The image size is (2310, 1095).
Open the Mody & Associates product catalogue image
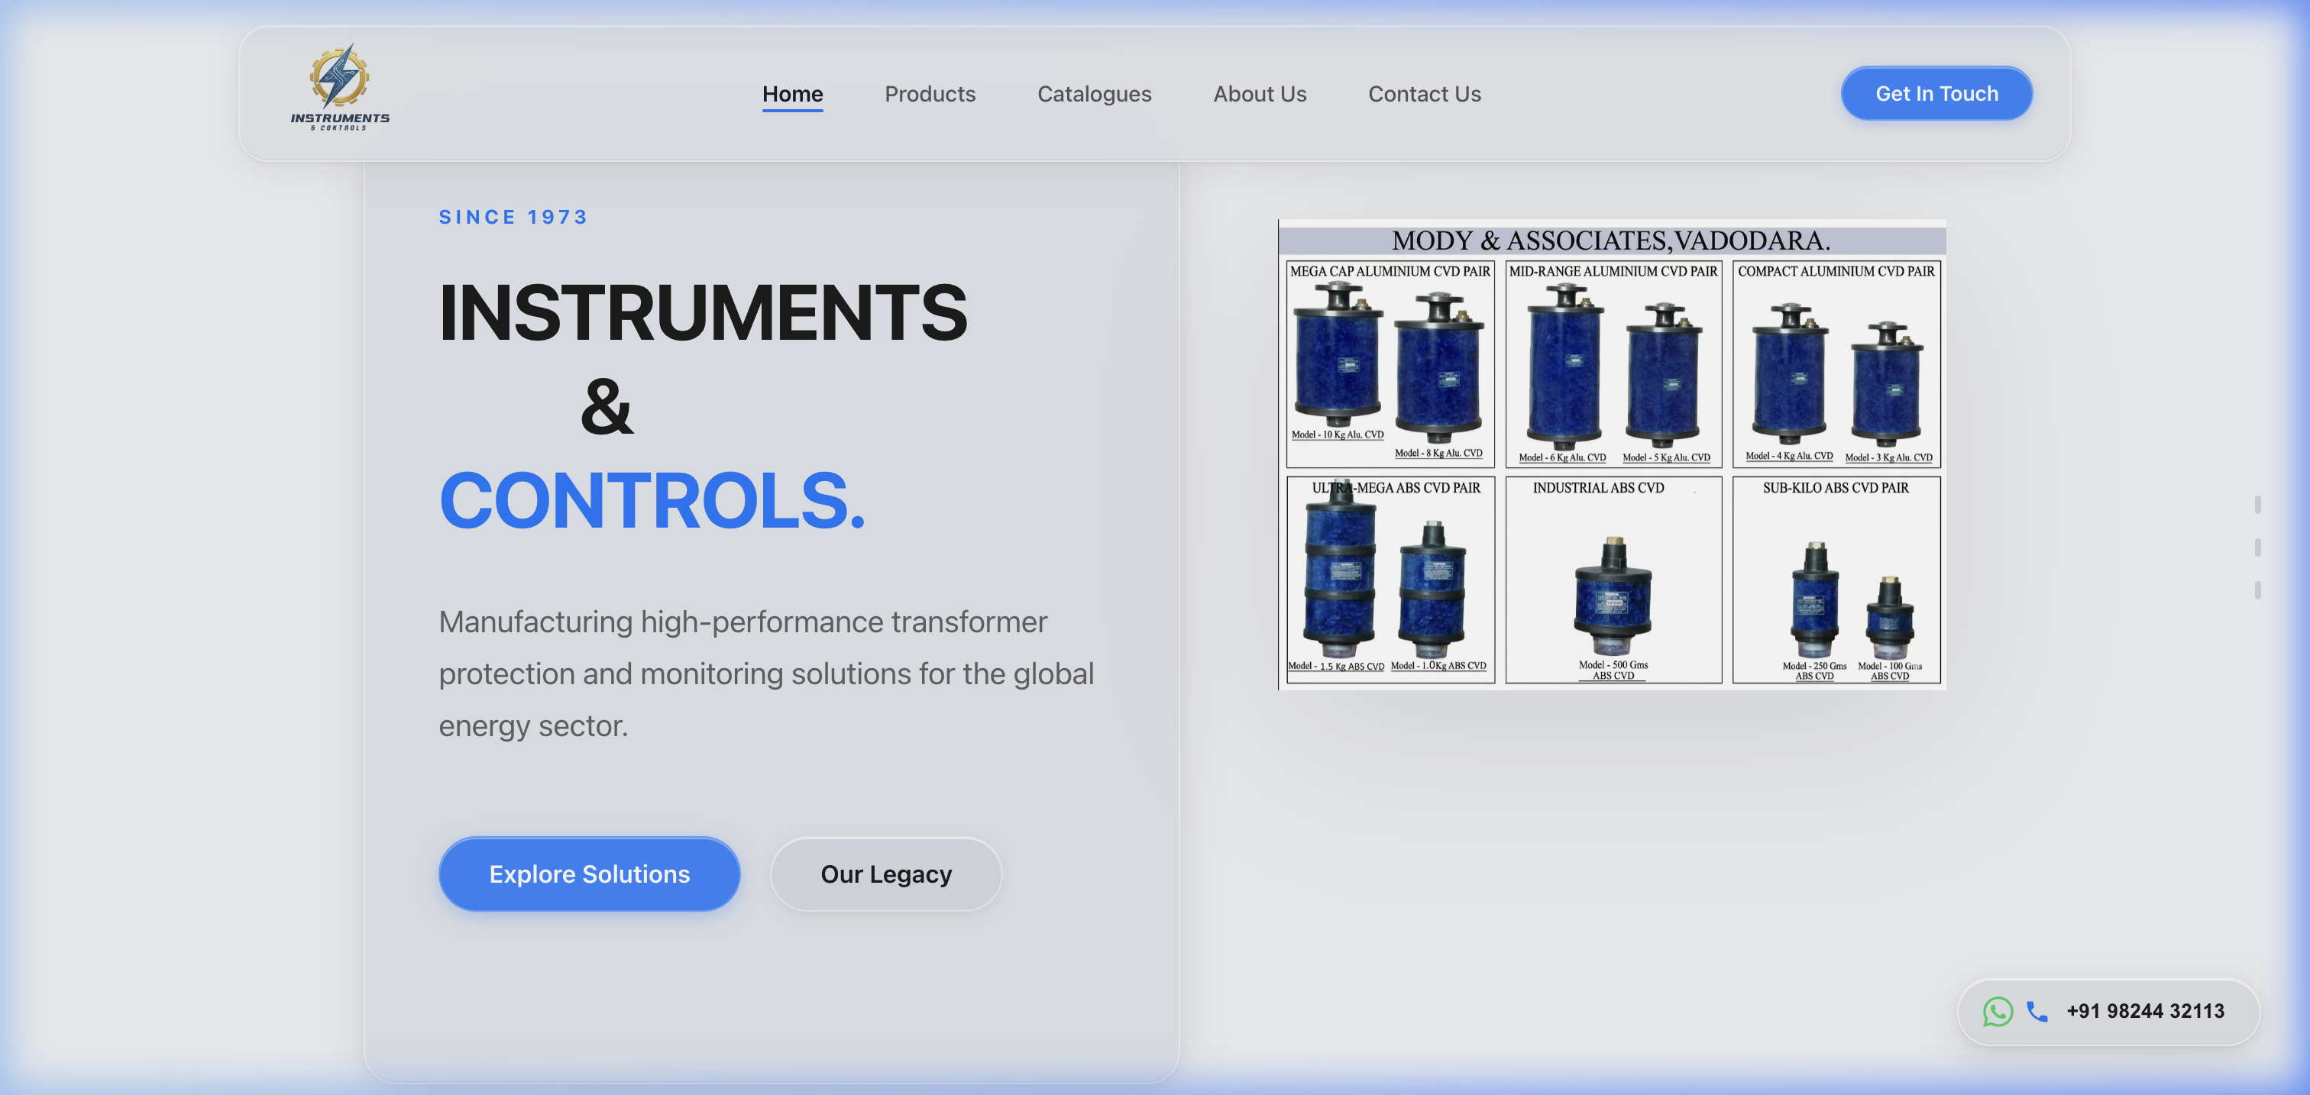[1612, 454]
